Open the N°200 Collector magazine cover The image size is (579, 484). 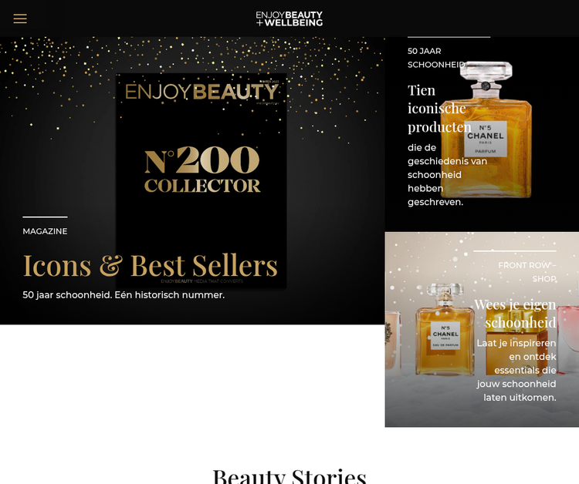pos(201,180)
